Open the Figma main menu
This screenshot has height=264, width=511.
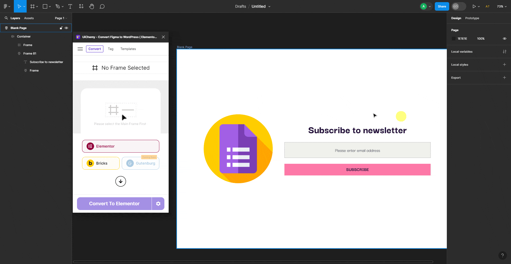[x=5, y=6]
